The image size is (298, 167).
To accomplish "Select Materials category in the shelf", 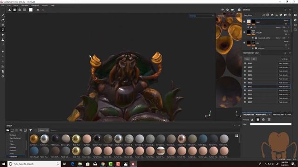I will tap(14, 157).
